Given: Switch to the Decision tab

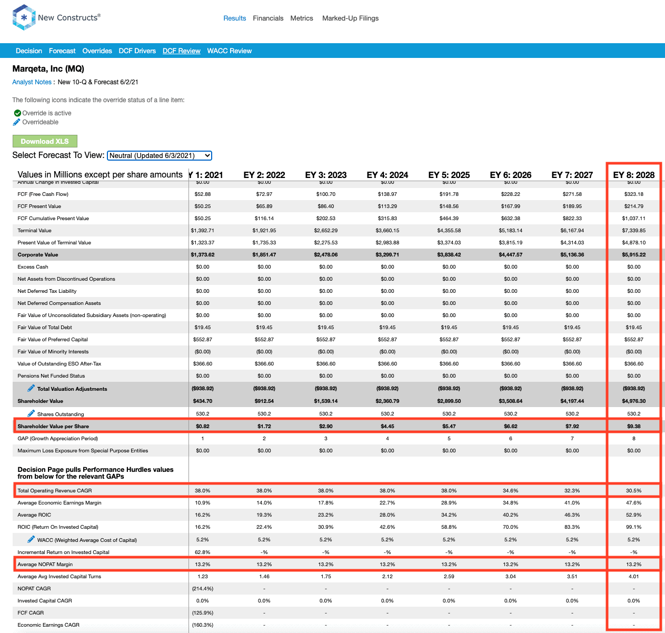Looking at the screenshot, I should (x=29, y=51).
